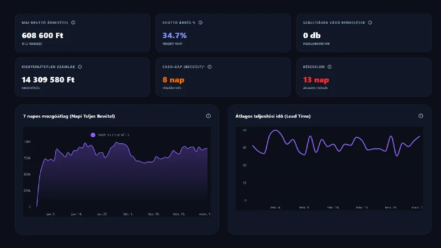The height and width of the screenshot is (248, 441).
Task: Open info icon of 7 napos mozgóátlag chart
Action: click(208, 116)
